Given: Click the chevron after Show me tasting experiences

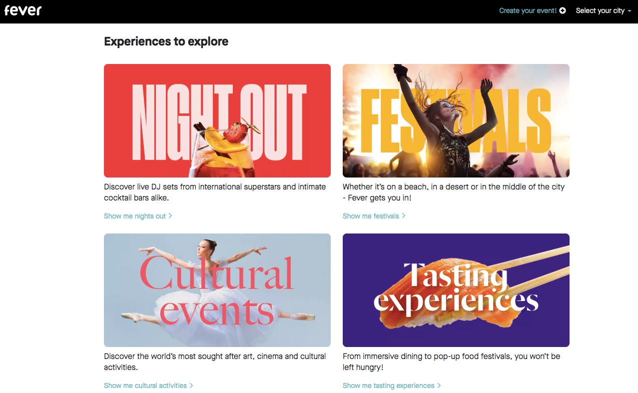Looking at the screenshot, I should [x=439, y=385].
